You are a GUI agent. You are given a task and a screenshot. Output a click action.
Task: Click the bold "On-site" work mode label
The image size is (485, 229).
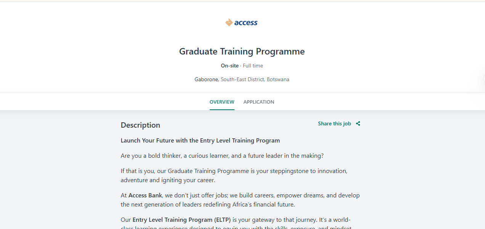tap(230, 66)
